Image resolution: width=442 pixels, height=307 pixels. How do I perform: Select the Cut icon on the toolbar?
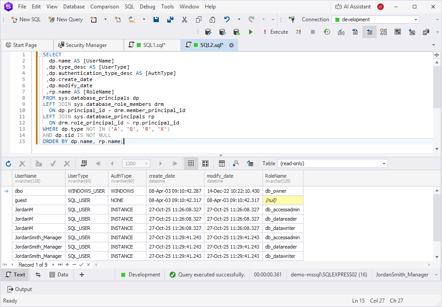(x=184, y=19)
